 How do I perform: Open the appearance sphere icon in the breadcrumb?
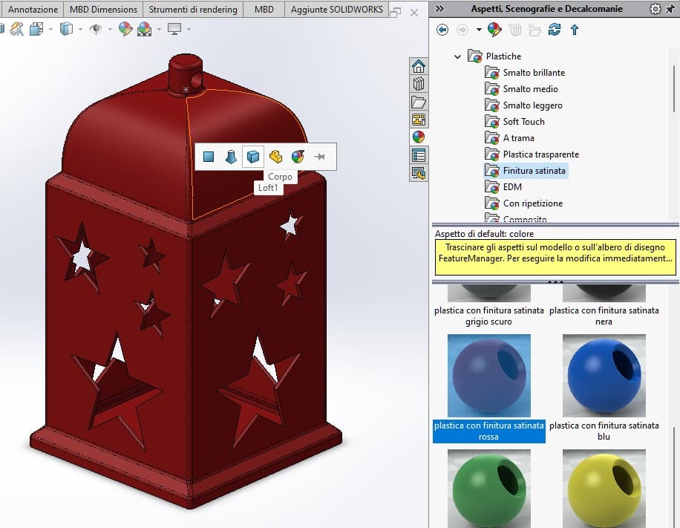298,157
